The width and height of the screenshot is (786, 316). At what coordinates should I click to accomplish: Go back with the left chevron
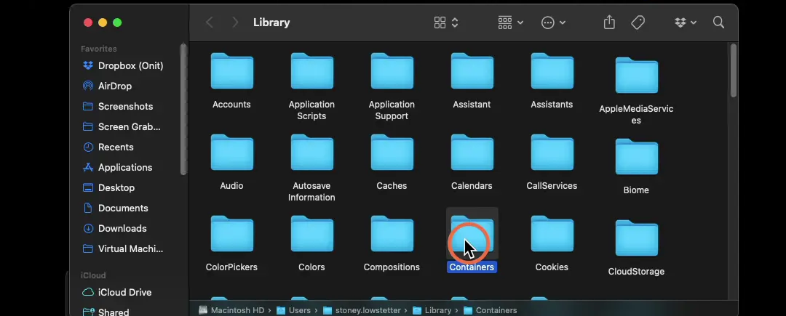(x=210, y=23)
